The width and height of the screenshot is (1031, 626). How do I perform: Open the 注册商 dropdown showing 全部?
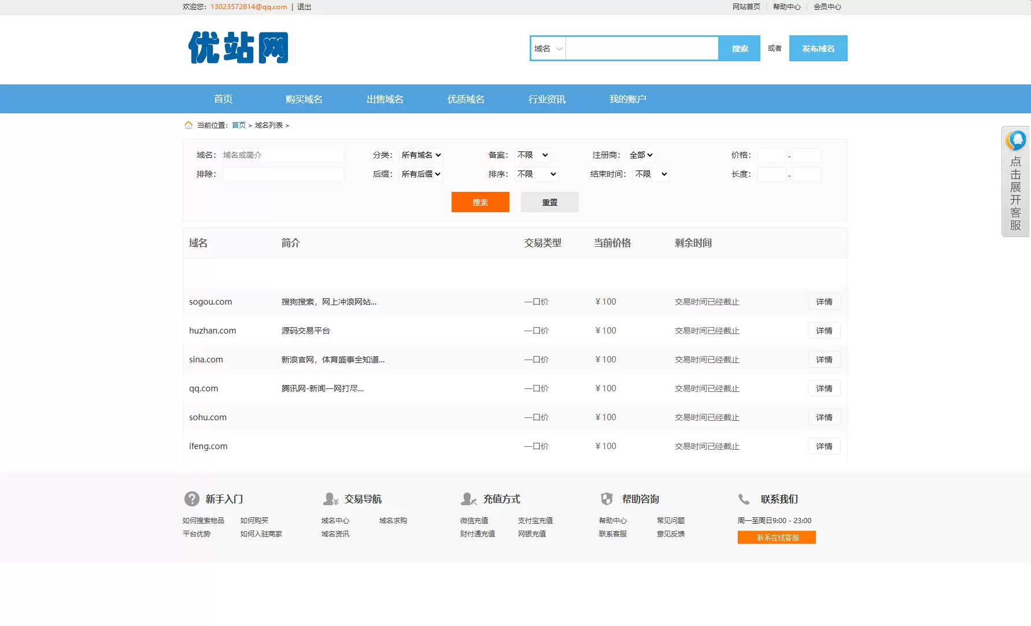[641, 155]
